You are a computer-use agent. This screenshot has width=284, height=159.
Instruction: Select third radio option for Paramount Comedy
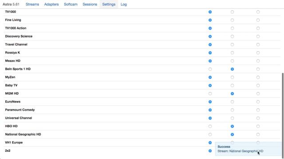pyautogui.click(x=258, y=110)
